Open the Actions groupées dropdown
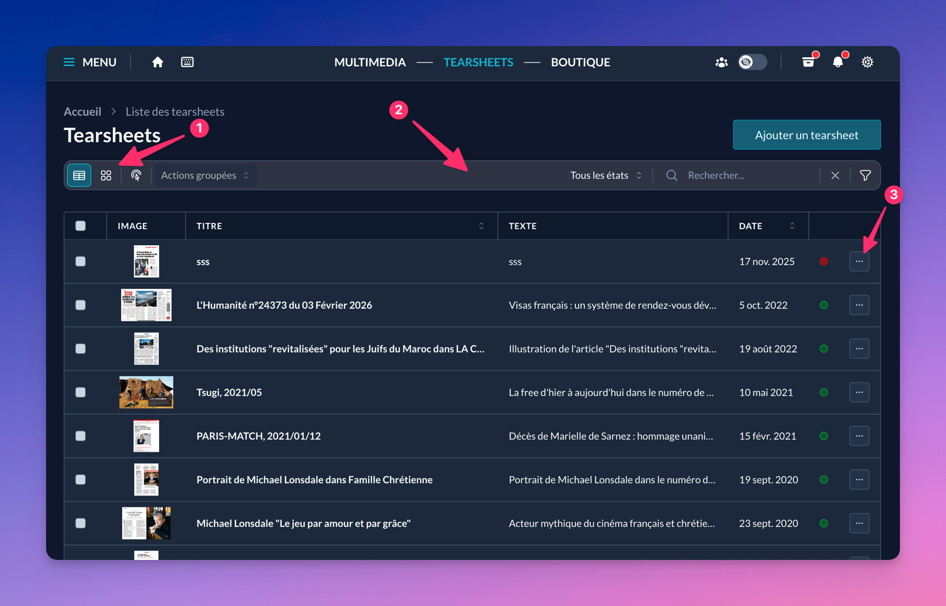 coord(204,175)
